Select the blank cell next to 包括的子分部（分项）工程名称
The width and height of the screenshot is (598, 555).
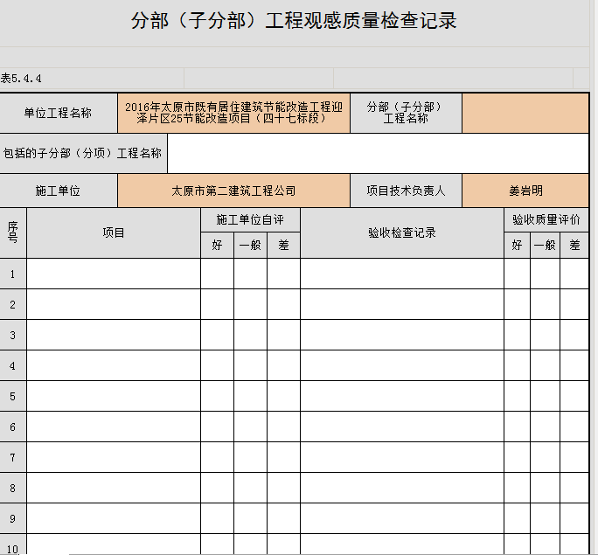click(x=378, y=153)
